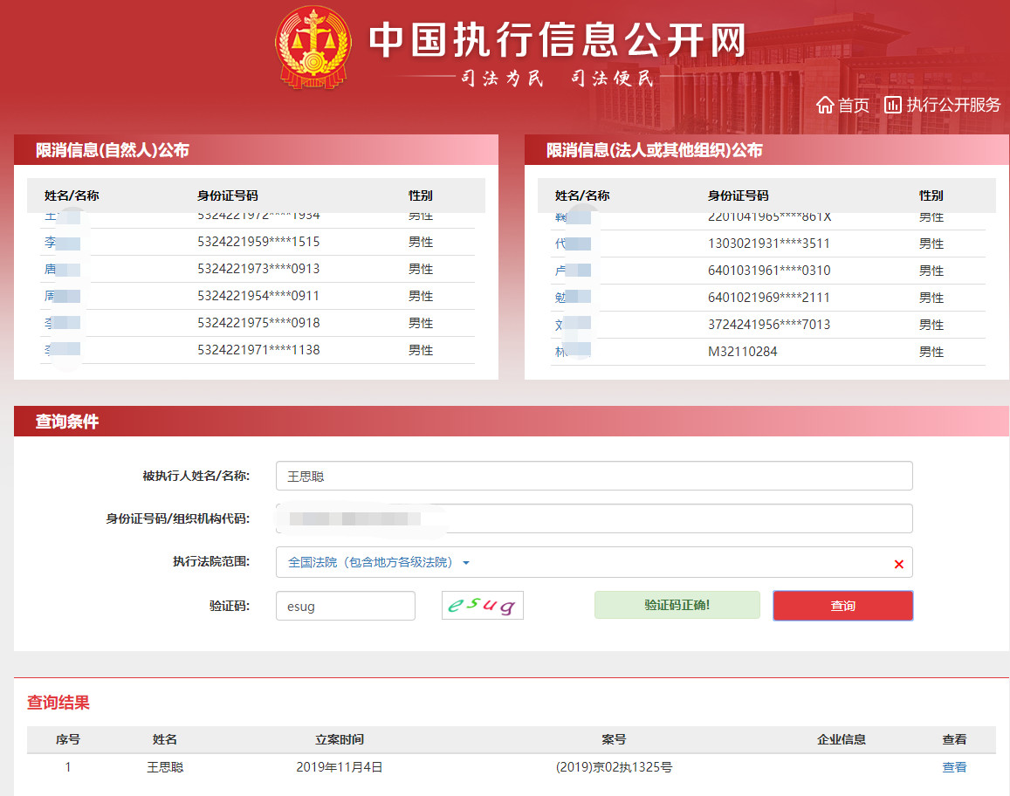
Task: Open the name link beside ID M32110284
Action: (x=573, y=353)
